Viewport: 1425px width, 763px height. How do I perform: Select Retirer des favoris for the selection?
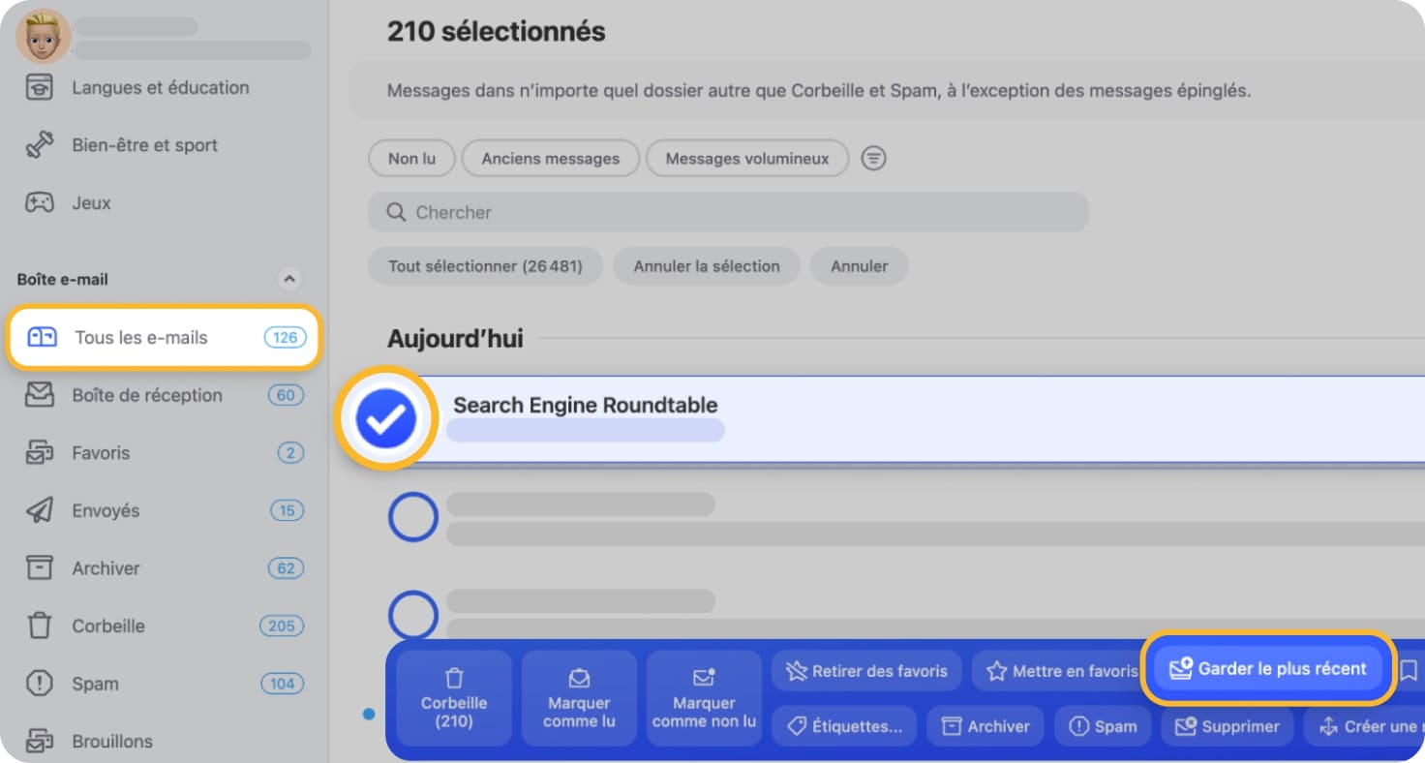click(x=864, y=670)
